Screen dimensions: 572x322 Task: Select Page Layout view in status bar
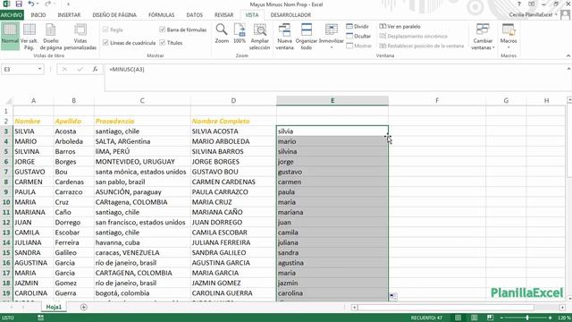[x=475, y=318]
